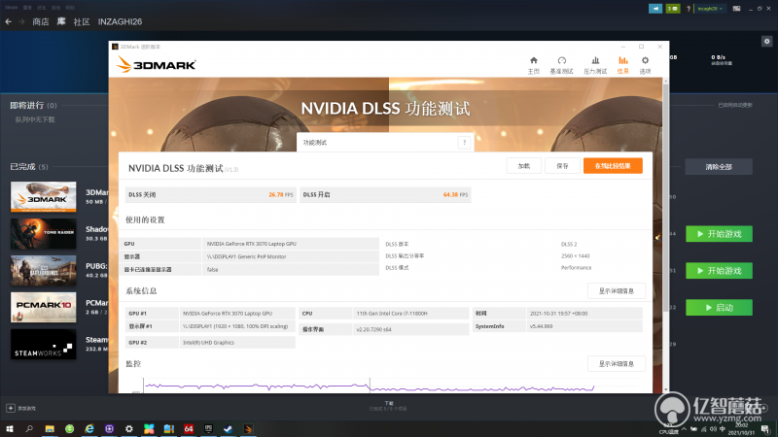Open the 基准测试 benchmarks icon

tap(561, 65)
